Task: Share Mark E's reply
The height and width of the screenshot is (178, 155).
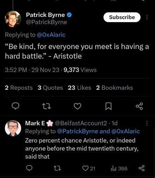Action: 142,168
